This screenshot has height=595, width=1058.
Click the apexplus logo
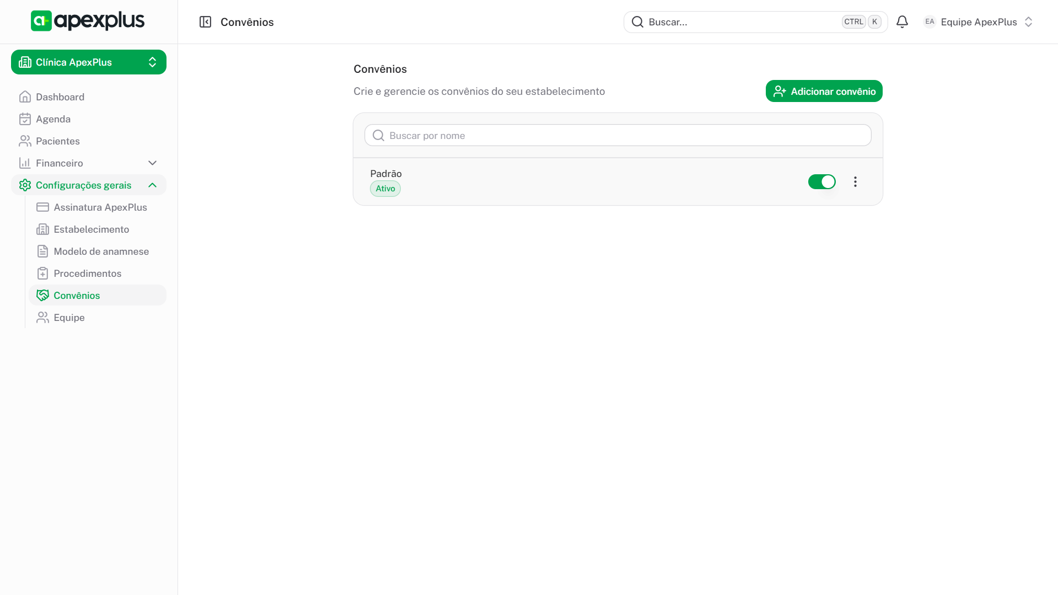click(x=88, y=21)
